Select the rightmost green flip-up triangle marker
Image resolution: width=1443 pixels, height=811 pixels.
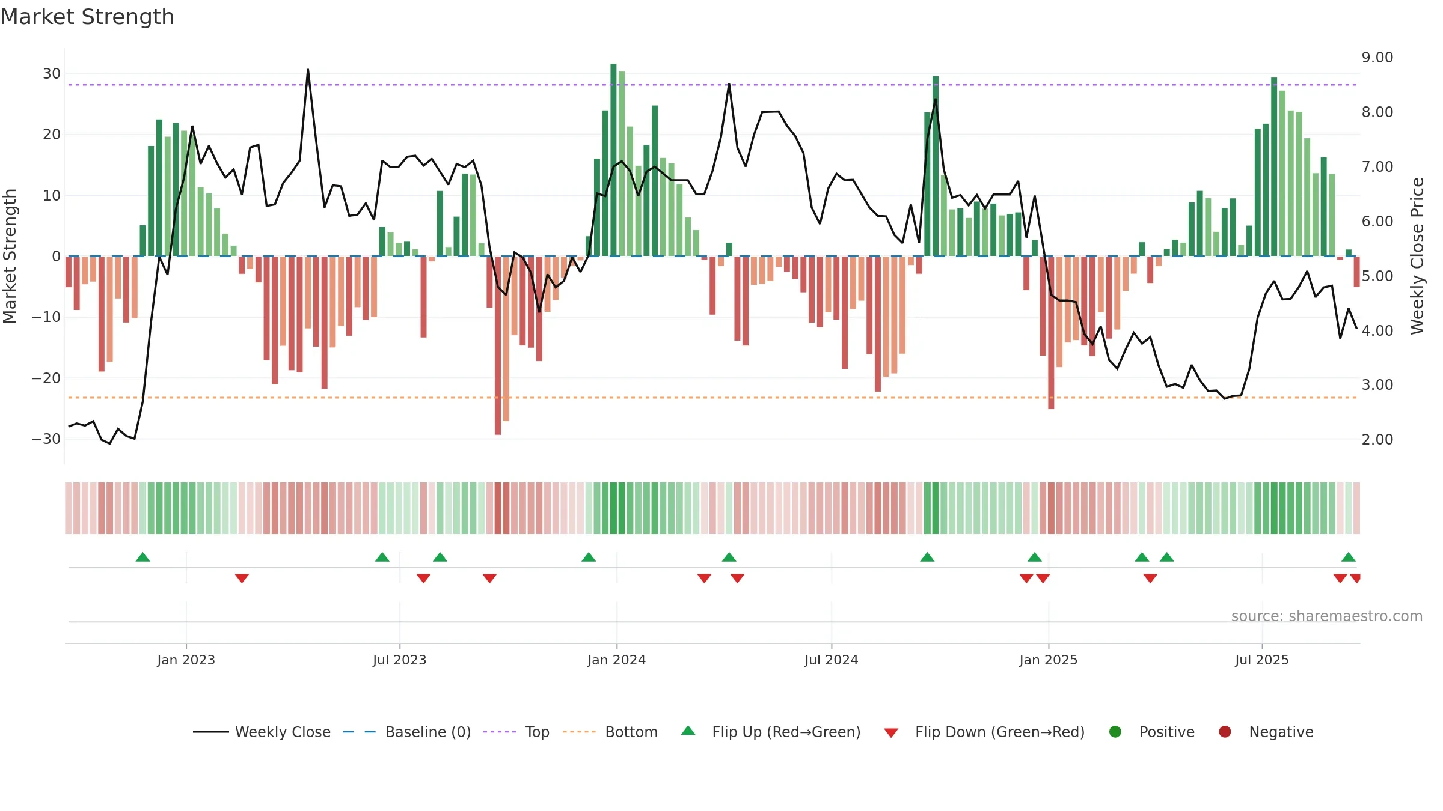[x=1349, y=557]
